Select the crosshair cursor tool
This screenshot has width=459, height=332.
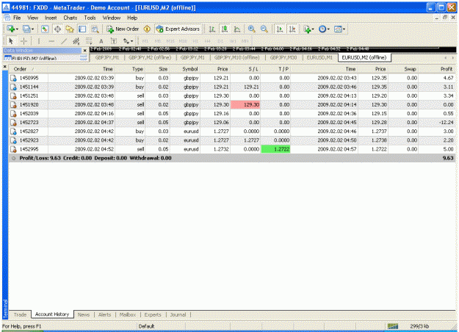[x=24, y=41]
